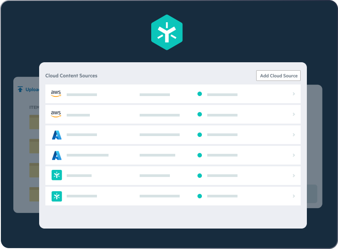The width and height of the screenshot is (338, 249).
Task: Click the Upload arrow icon in the background panel
Action: point(20,89)
